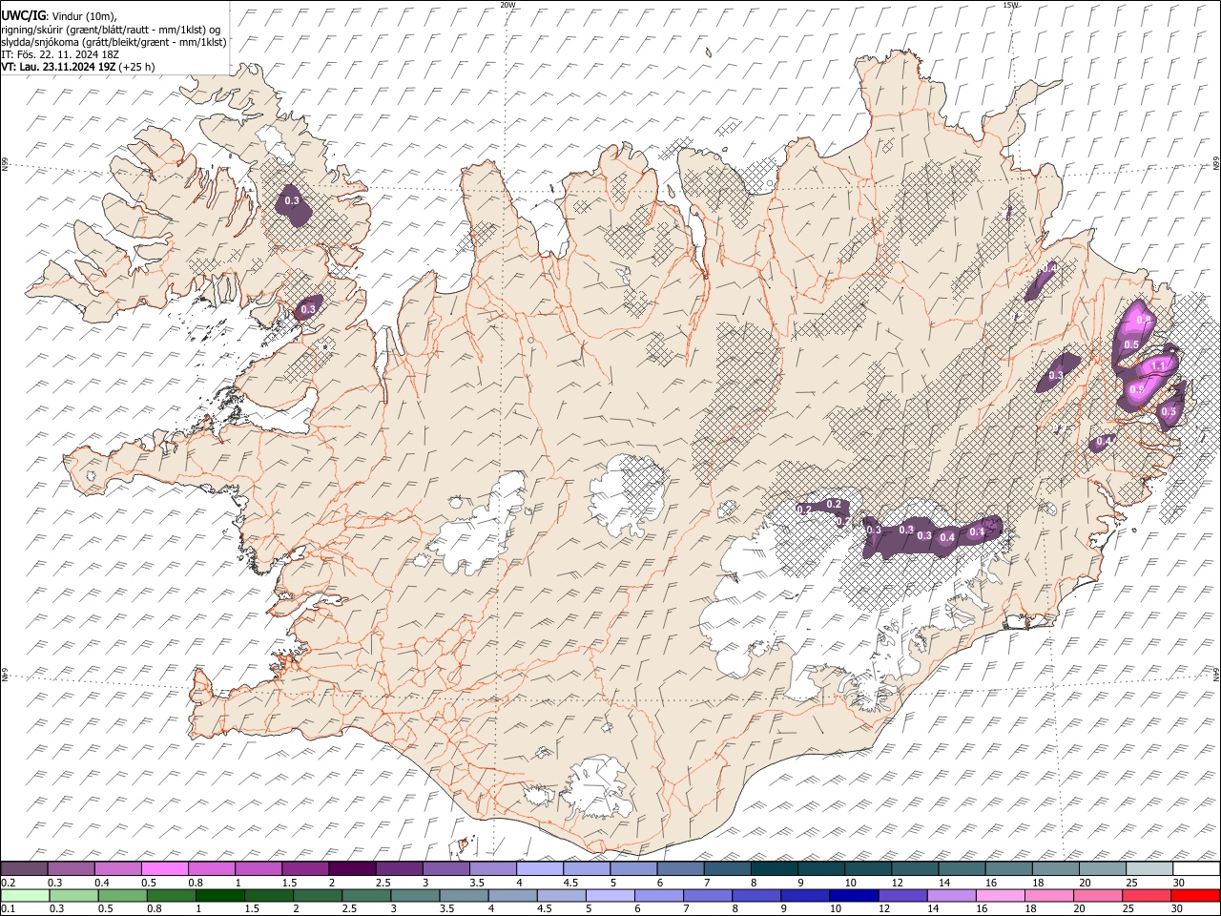
Task: Click the medium green 0.3 swatch in lower legend row
Action: click(x=73, y=895)
